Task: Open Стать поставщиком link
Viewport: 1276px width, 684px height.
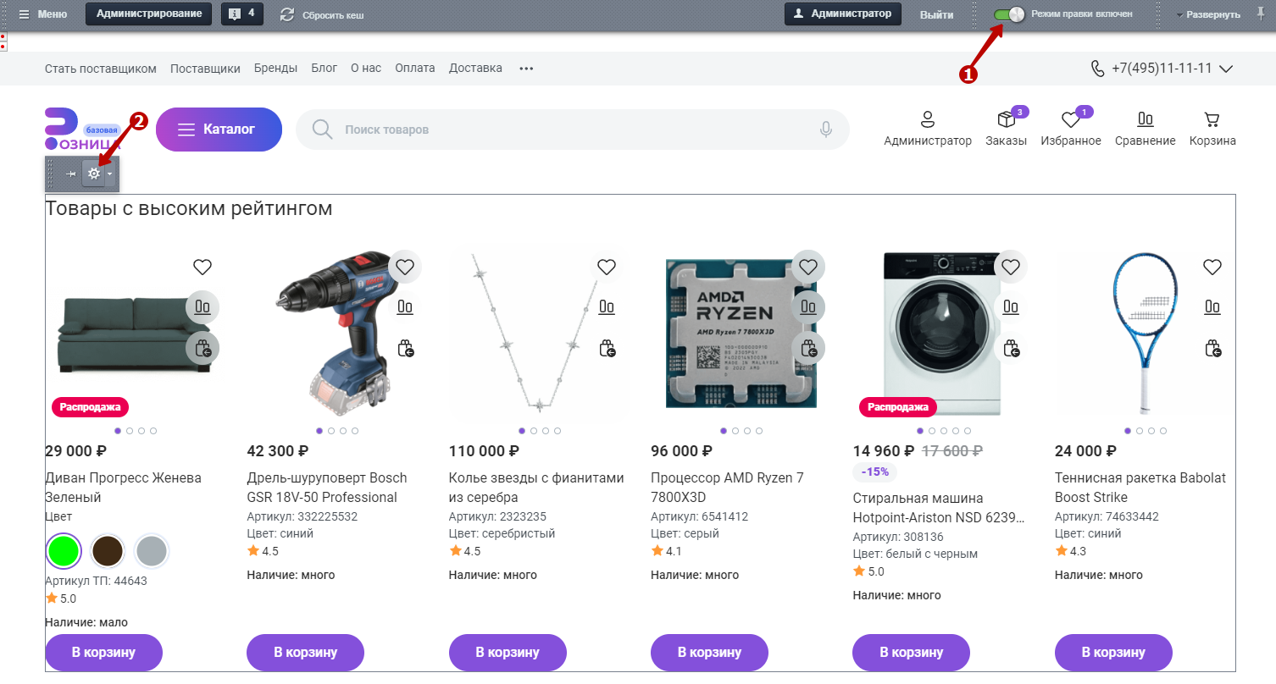Action: click(x=101, y=69)
